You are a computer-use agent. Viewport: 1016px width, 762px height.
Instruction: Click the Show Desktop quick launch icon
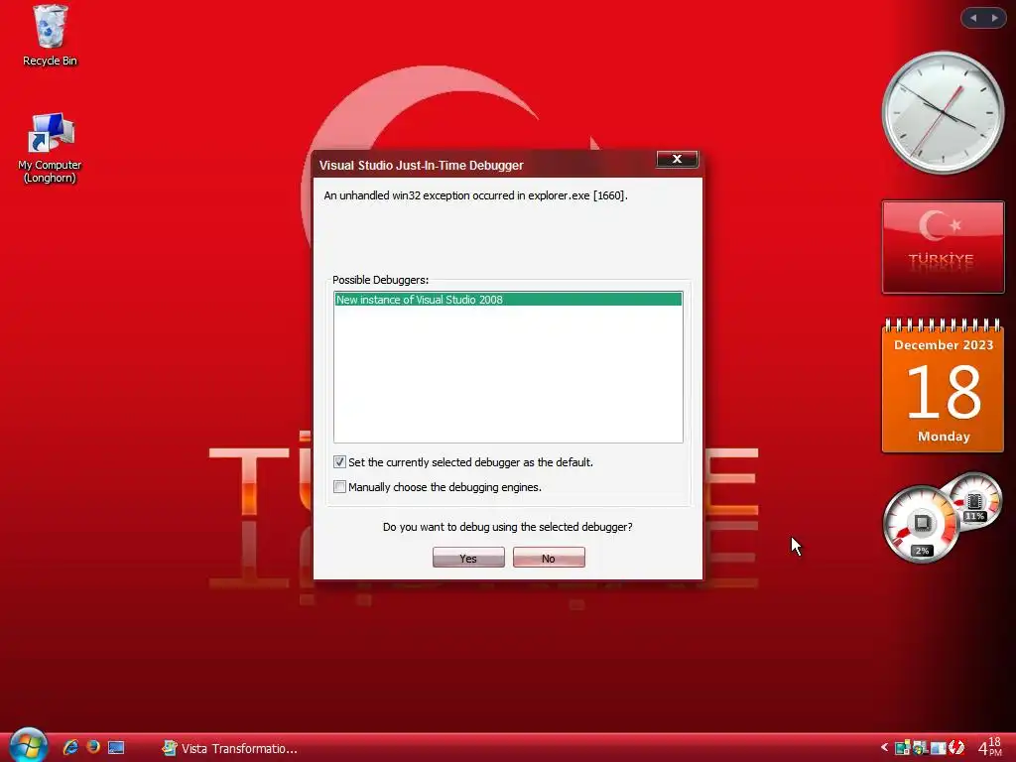116,748
